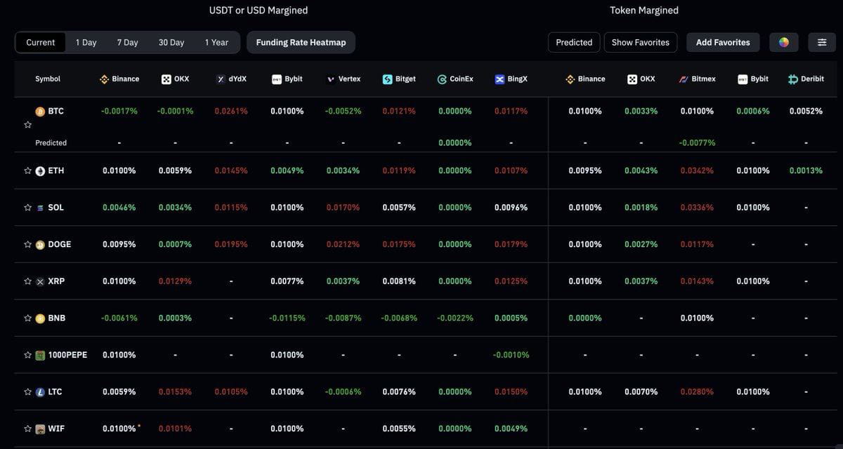Screen dimensions: 843x449
Task: Star BTC to add it to favorites
Action: [27, 124]
